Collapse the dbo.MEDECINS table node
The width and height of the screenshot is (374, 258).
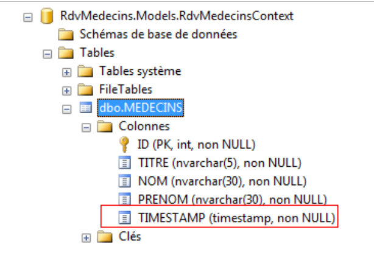pos(67,108)
